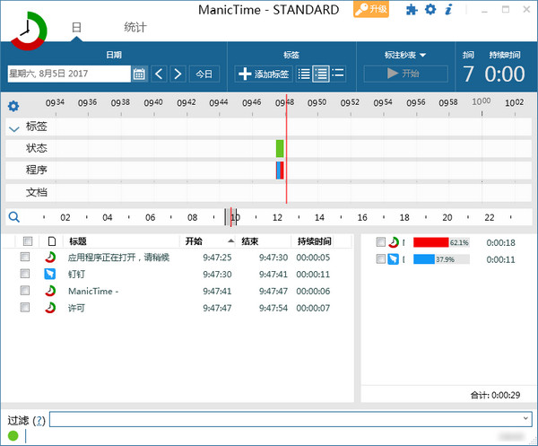
Task: Click the 添加标签 button
Action: pyautogui.click(x=263, y=74)
